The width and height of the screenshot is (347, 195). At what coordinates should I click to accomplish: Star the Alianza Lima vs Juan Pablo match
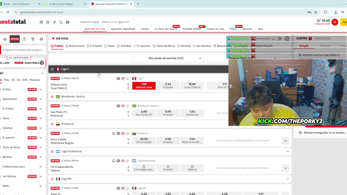(127, 79)
